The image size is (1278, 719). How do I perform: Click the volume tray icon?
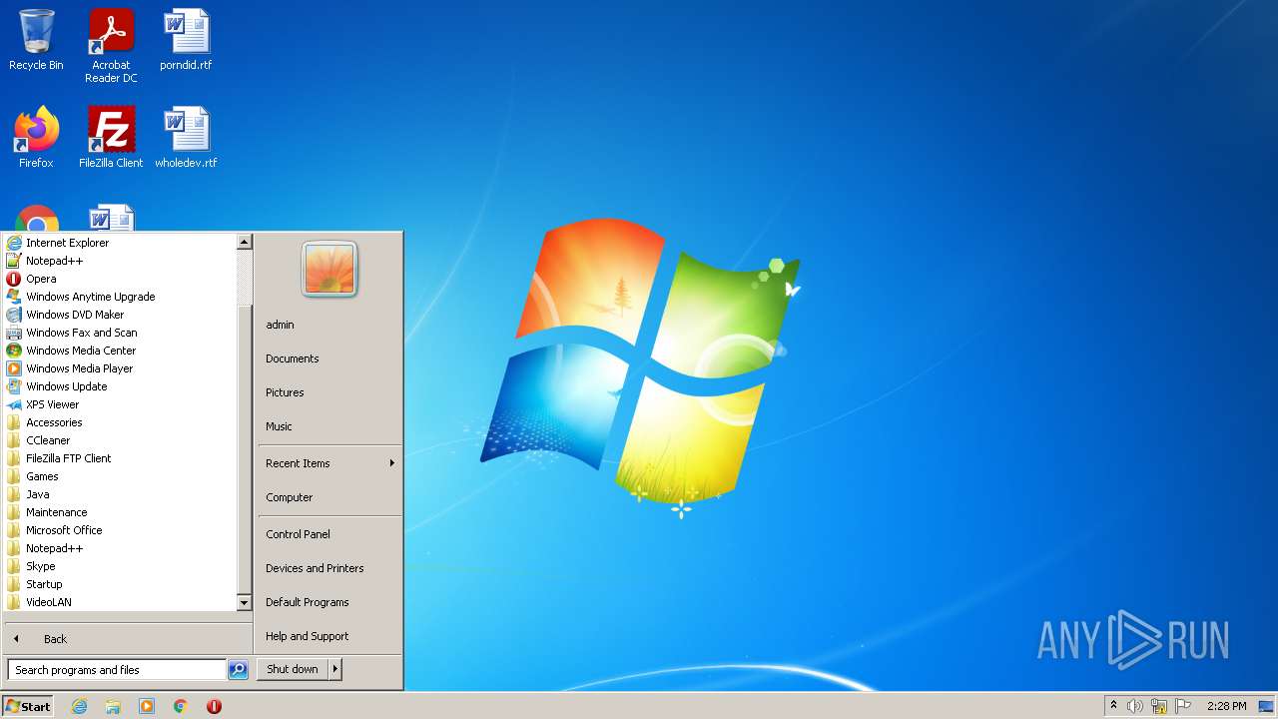pyautogui.click(x=1135, y=706)
